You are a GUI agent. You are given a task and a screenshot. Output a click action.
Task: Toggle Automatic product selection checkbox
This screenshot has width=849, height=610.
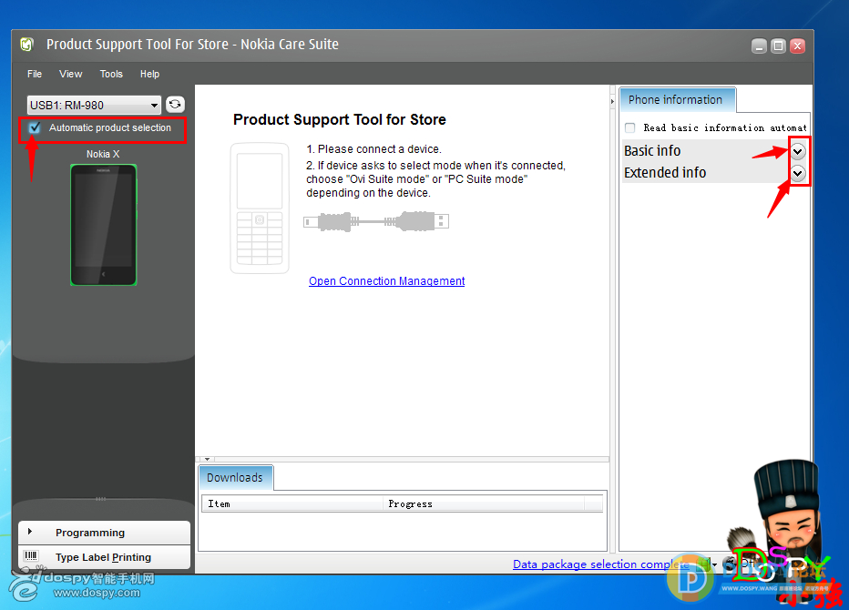pos(35,127)
